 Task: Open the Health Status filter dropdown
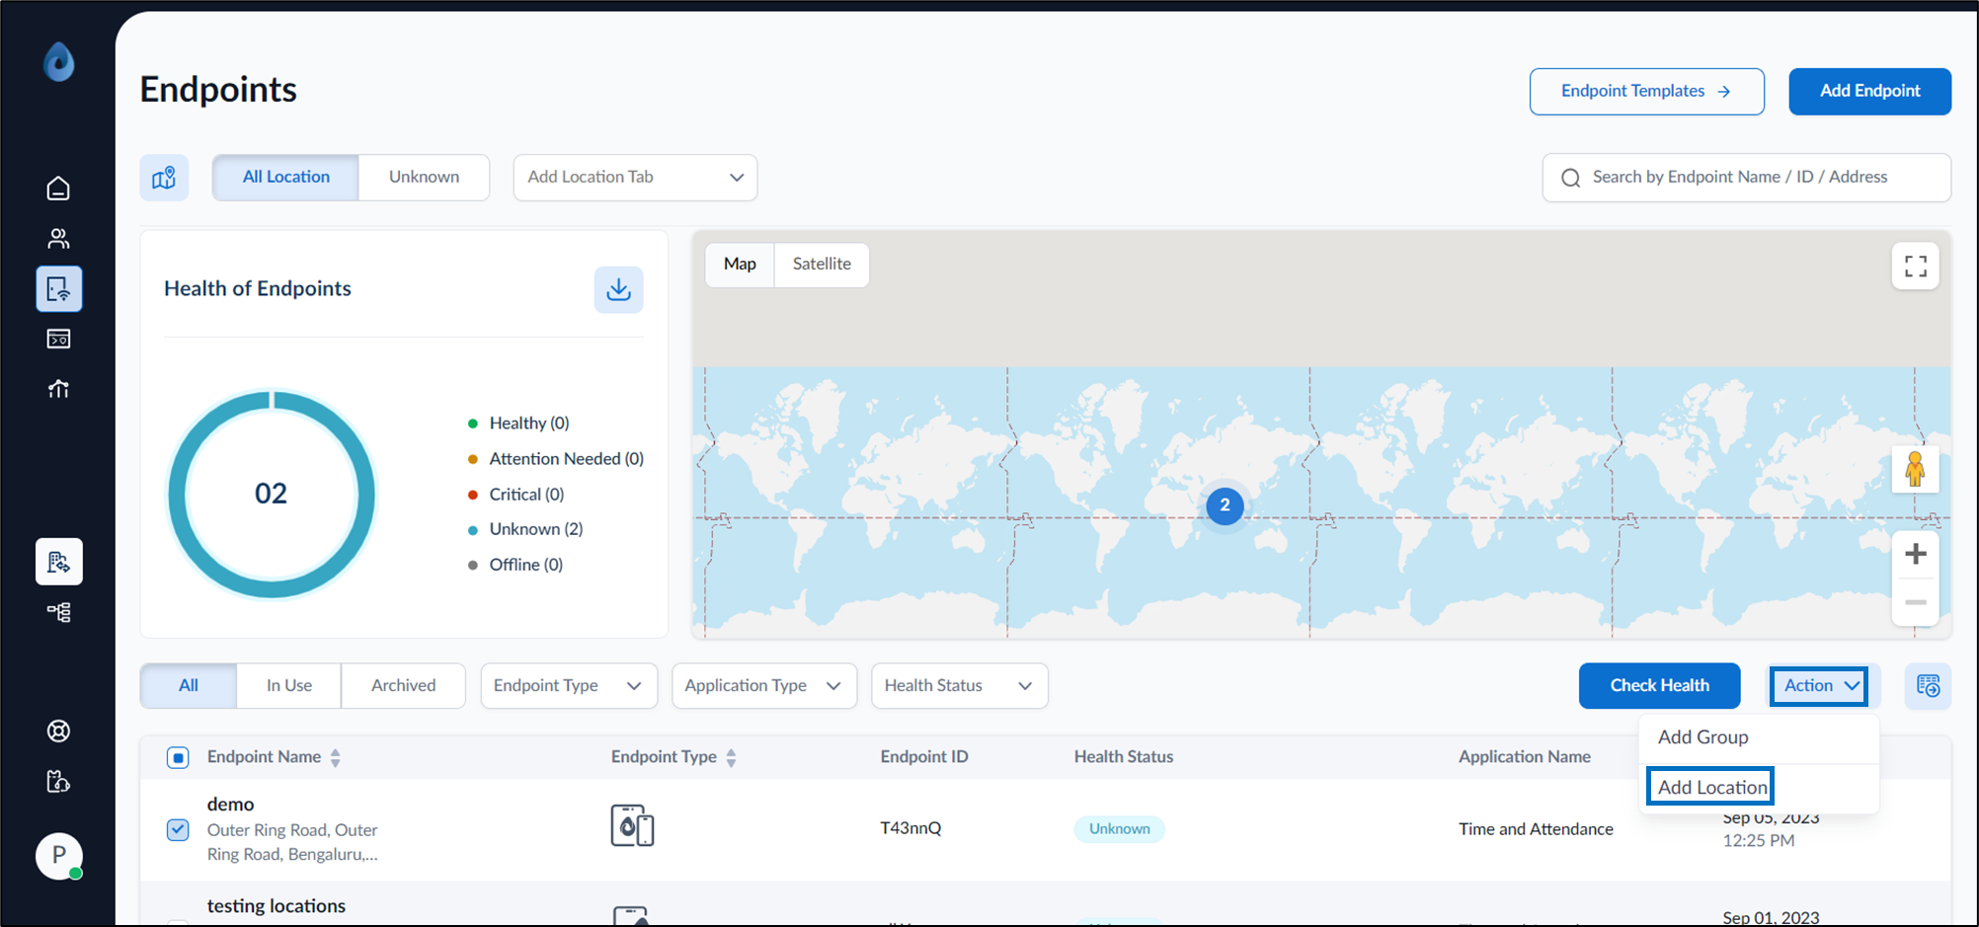959,686
